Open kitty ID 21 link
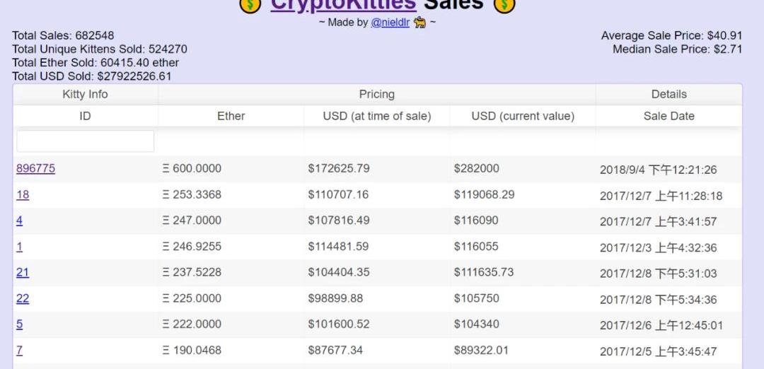Screen dimensions: 764x369 tap(23, 272)
